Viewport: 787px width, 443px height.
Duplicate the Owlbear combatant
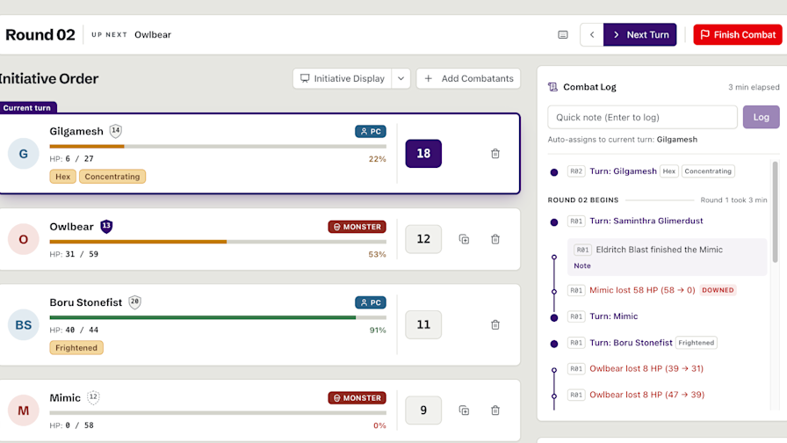465,239
